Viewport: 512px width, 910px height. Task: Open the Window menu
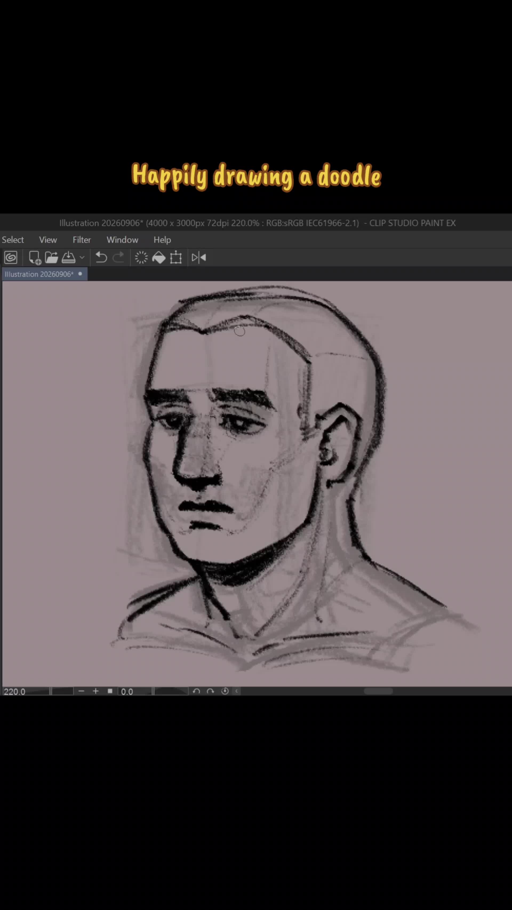pyautogui.click(x=122, y=240)
